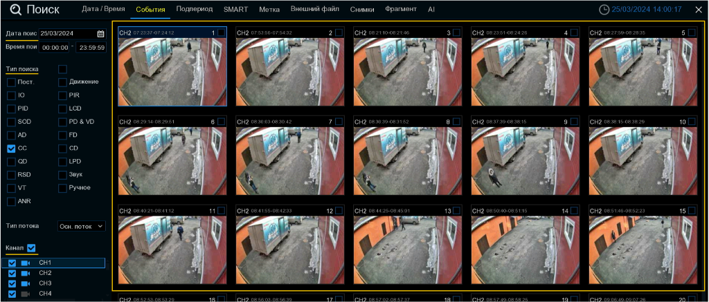Toggle the Канал select-all checkbox

pyautogui.click(x=30, y=248)
